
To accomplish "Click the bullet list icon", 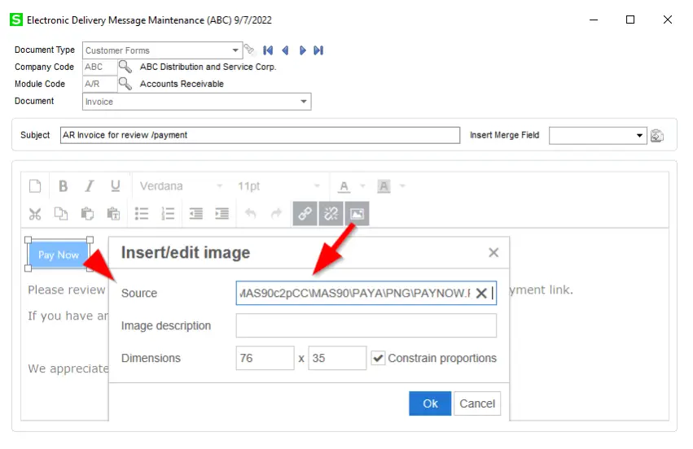I will pyautogui.click(x=142, y=214).
